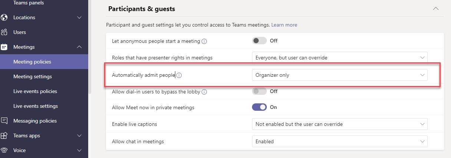Open Meeting settings in the sidebar
451x158 pixels.
point(33,76)
